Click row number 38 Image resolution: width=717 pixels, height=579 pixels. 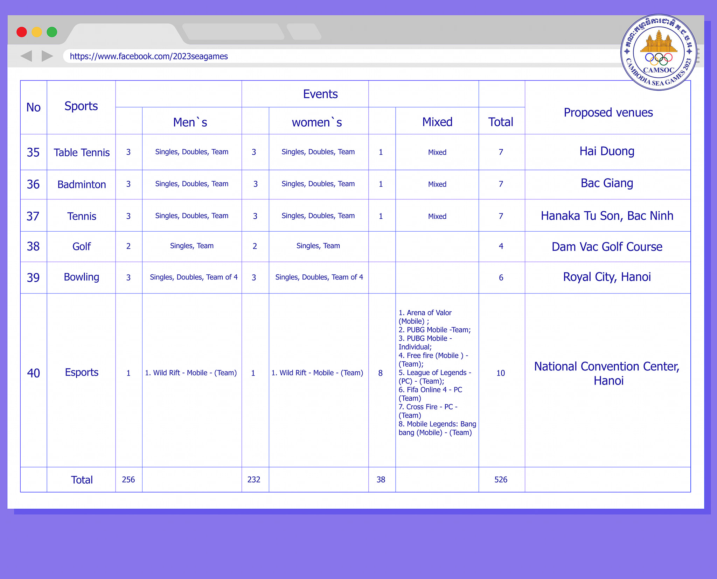tap(33, 246)
